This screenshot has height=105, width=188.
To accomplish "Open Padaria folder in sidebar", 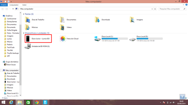I will (8, 45).
